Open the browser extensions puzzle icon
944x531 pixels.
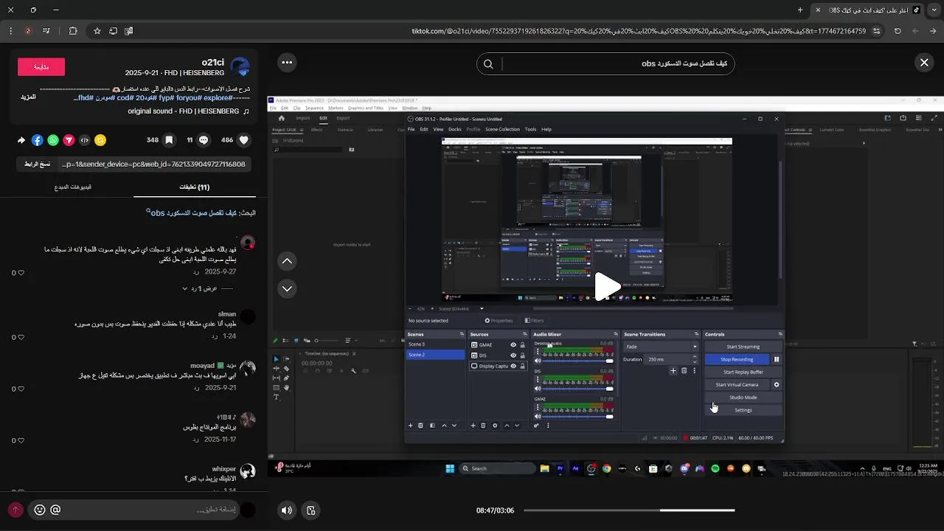coord(72,31)
